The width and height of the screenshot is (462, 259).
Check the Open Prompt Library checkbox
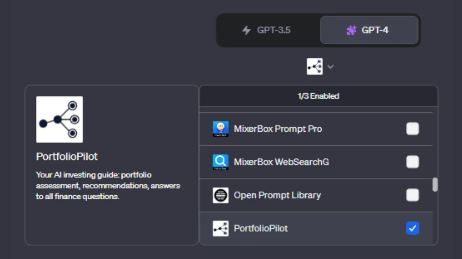point(413,195)
